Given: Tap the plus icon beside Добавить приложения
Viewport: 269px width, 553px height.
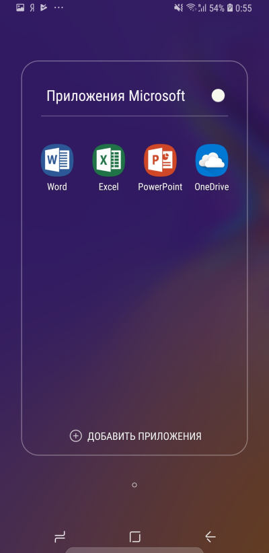Looking at the screenshot, I should coord(75,436).
